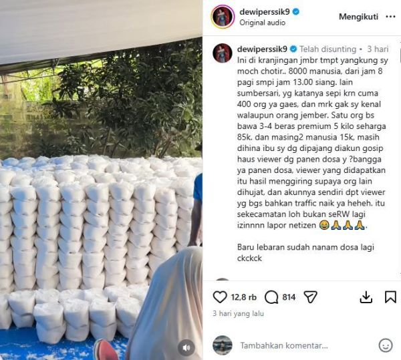Open the story from the header avatar
Screen dimensions: 401x360
223,17
